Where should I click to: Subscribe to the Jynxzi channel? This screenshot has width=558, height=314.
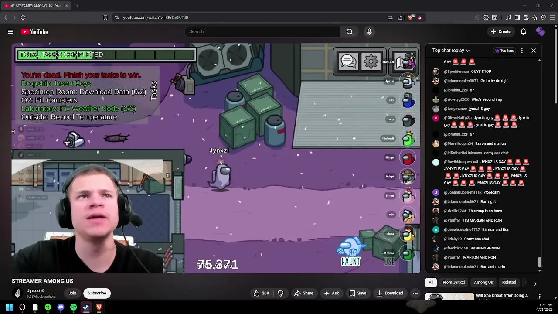tap(97, 293)
